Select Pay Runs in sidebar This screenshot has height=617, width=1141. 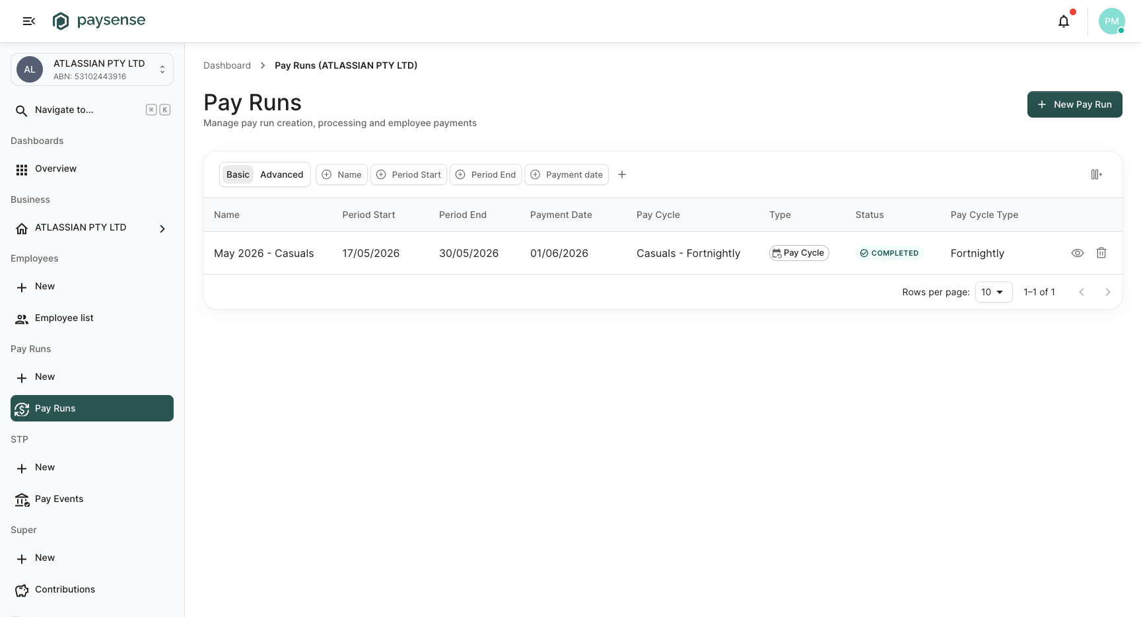click(92, 408)
